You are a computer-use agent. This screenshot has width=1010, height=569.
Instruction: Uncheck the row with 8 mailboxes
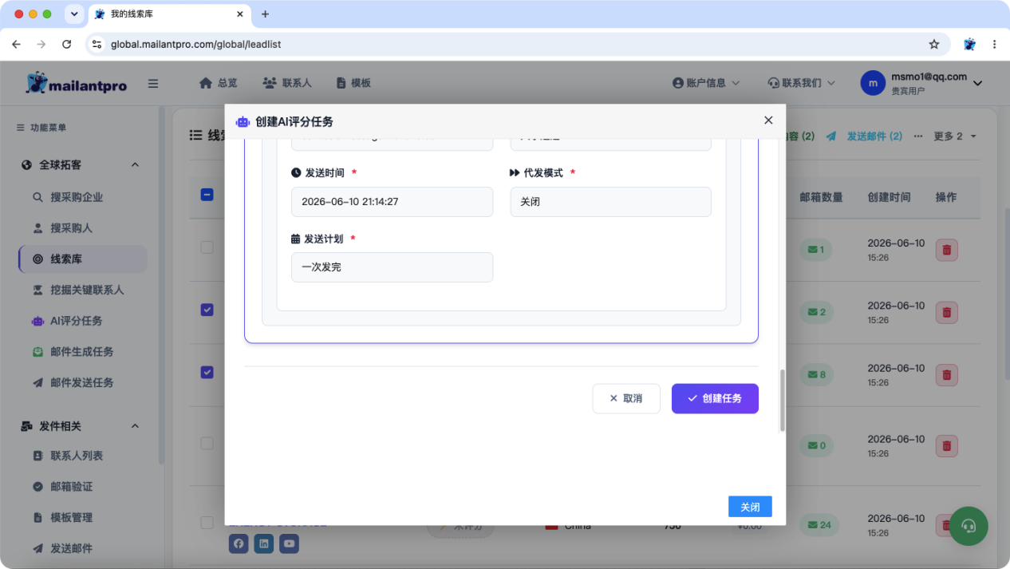point(207,372)
